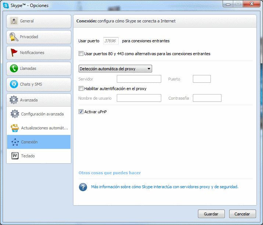Click 'Usar puerto' label
The width and height of the screenshot is (263, 225).
89,41
